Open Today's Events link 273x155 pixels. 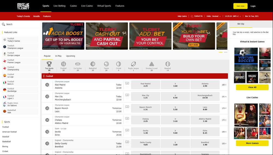tap(23, 16)
